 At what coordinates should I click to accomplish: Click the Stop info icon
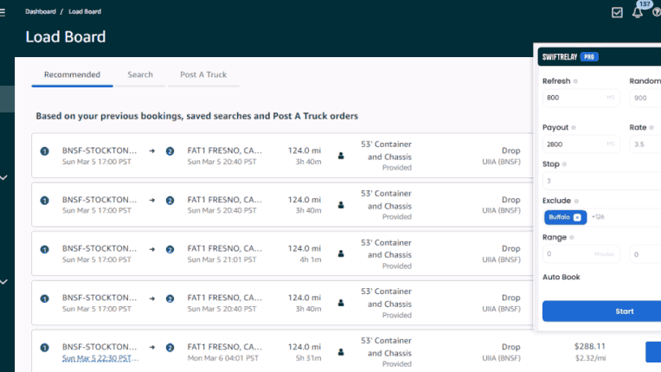point(564,164)
